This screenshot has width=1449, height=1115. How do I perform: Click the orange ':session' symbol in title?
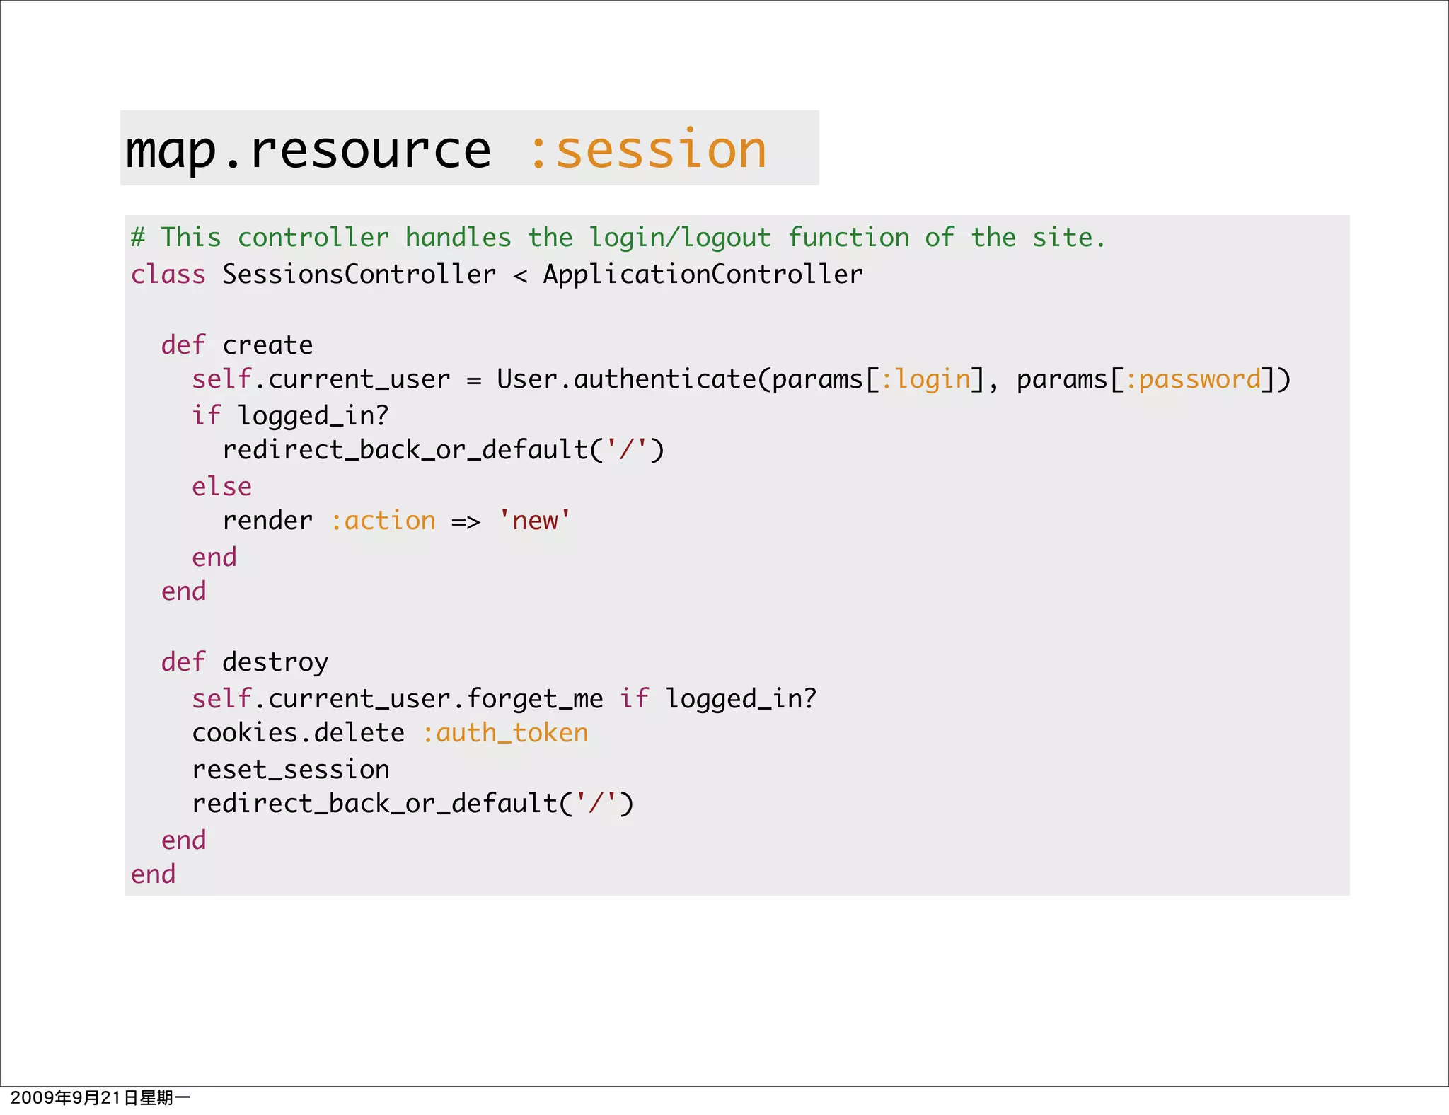(647, 150)
